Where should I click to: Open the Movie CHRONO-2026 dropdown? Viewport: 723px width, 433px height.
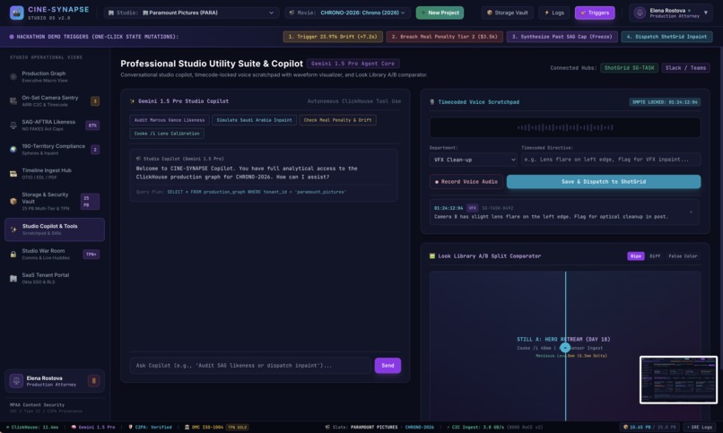(347, 13)
